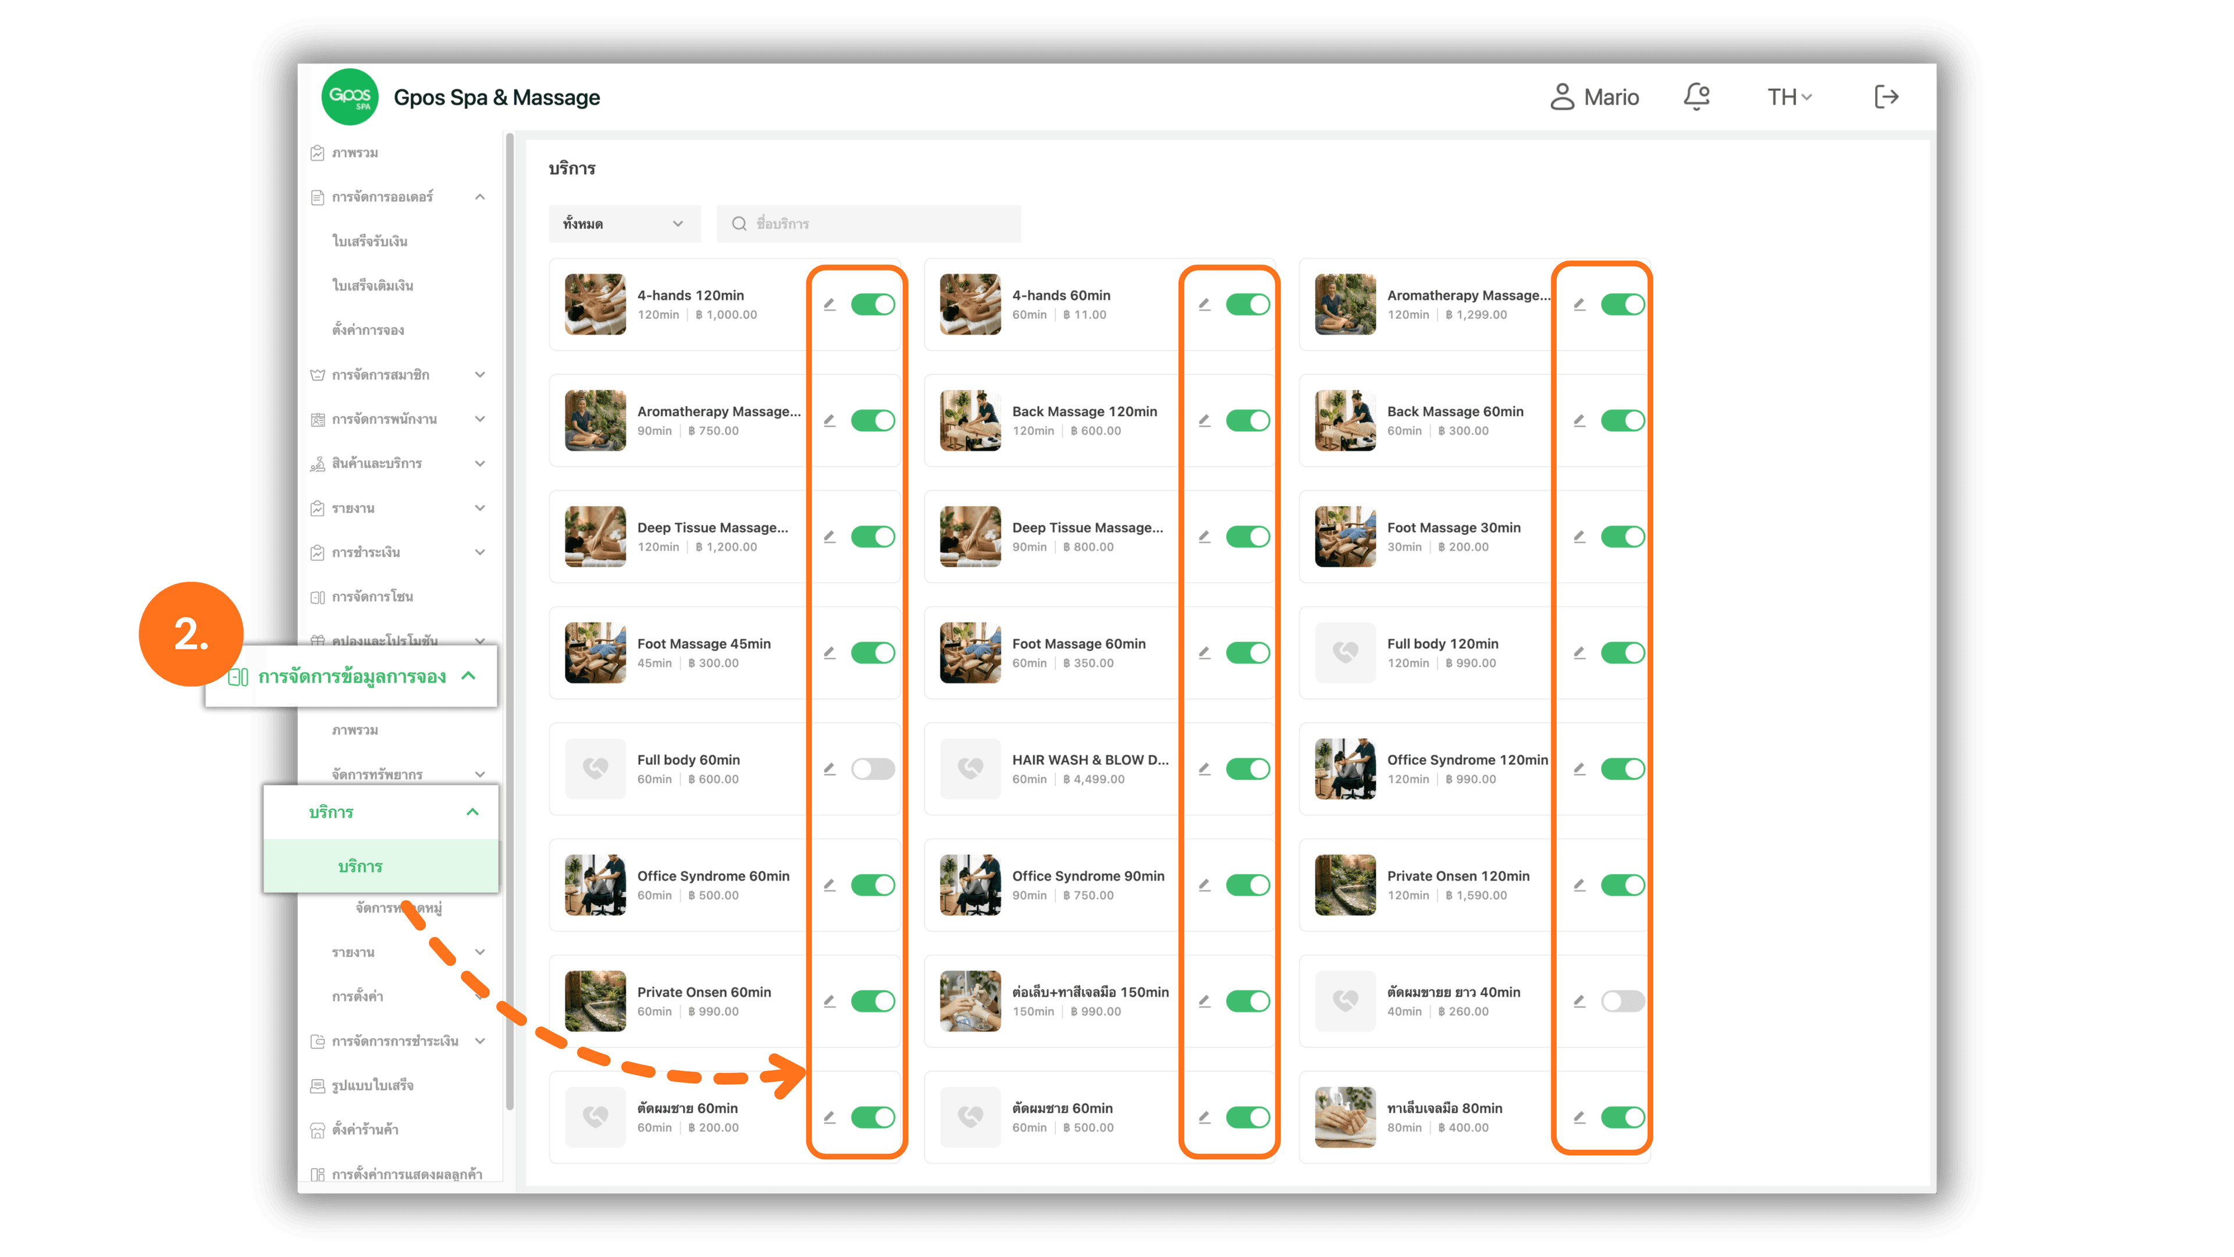
Task: Open การจัดการโซน in sidebar
Action: (x=362, y=597)
